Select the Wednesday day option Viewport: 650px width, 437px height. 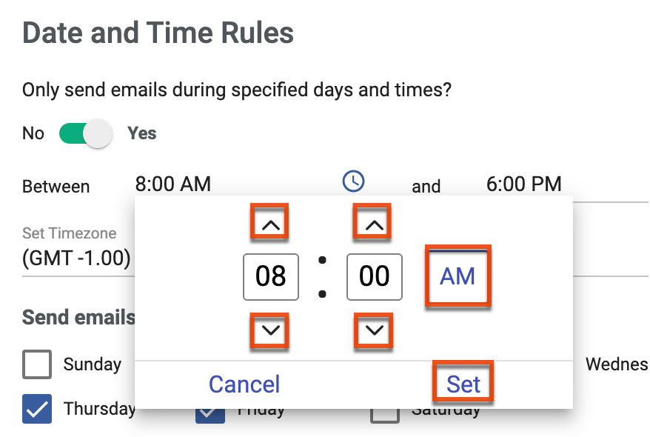(616, 364)
